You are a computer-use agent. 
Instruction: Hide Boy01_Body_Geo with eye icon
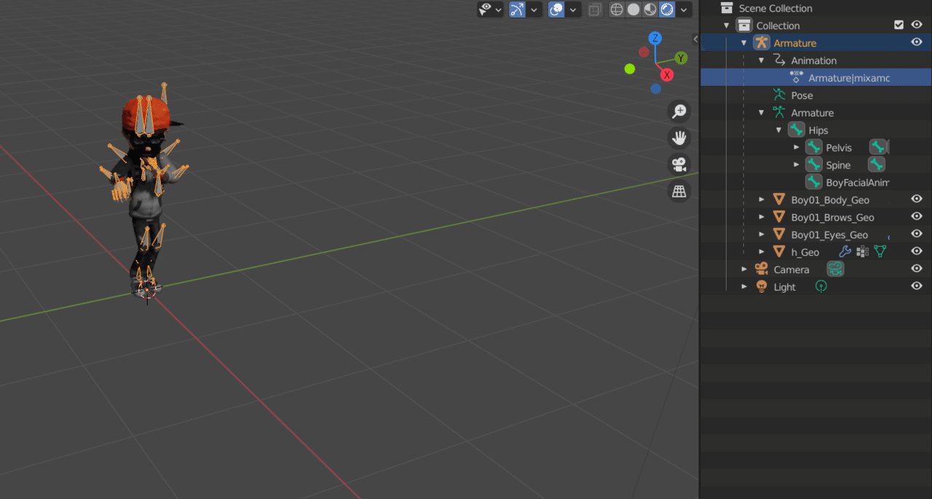coord(917,199)
